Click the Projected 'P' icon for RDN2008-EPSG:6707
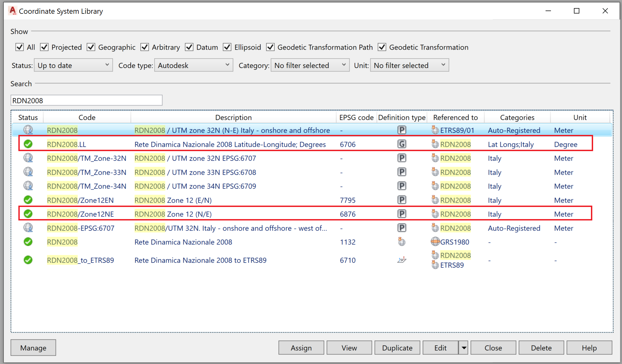Viewport: 622px width, 364px height. [402, 228]
